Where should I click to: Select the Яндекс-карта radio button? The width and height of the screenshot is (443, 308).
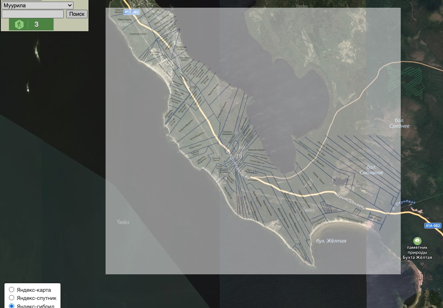[x=12, y=290]
